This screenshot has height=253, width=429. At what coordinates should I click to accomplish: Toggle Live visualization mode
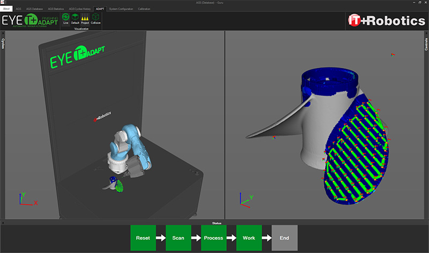tap(65, 19)
